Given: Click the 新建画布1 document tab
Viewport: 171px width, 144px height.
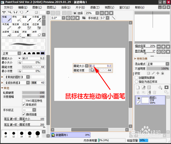Looking at the screenshot, I should pyautogui.click(x=70, y=135).
